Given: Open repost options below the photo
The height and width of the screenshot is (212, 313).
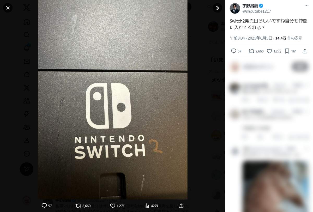Looking at the screenshot, I should coord(78,206).
